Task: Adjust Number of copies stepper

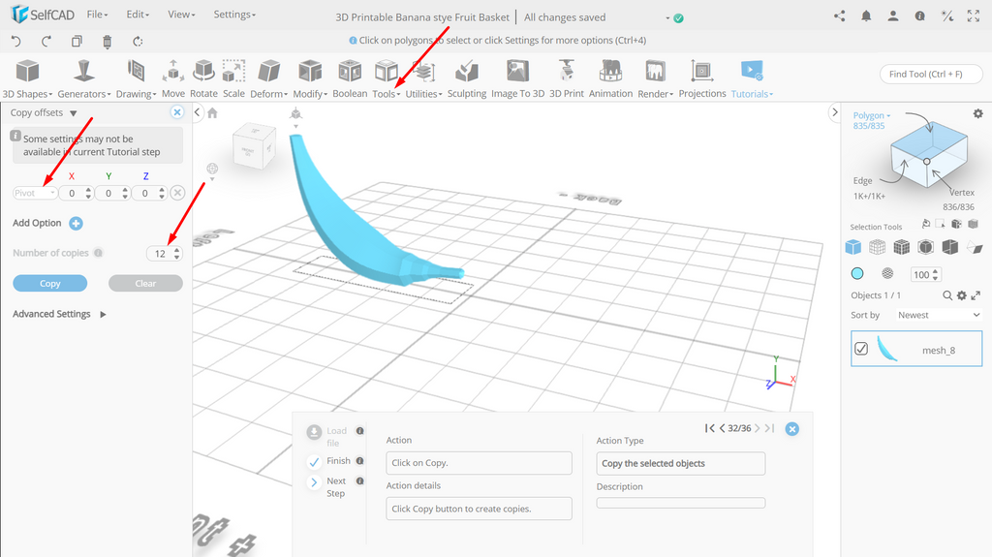Action: pyautogui.click(x=176, y=254)
